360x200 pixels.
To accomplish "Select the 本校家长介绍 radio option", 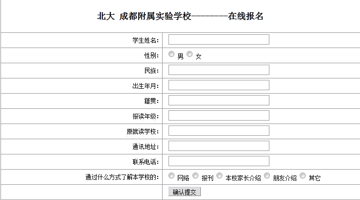I will [219, 175].
